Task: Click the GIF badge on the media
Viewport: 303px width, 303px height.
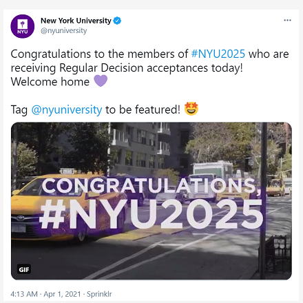Action: pyautogui.click(x=24, y=269)
